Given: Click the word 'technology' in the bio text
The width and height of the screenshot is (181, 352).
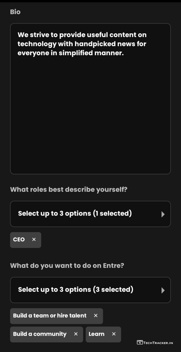Looking at the screenshot, I should pos(37,44).
